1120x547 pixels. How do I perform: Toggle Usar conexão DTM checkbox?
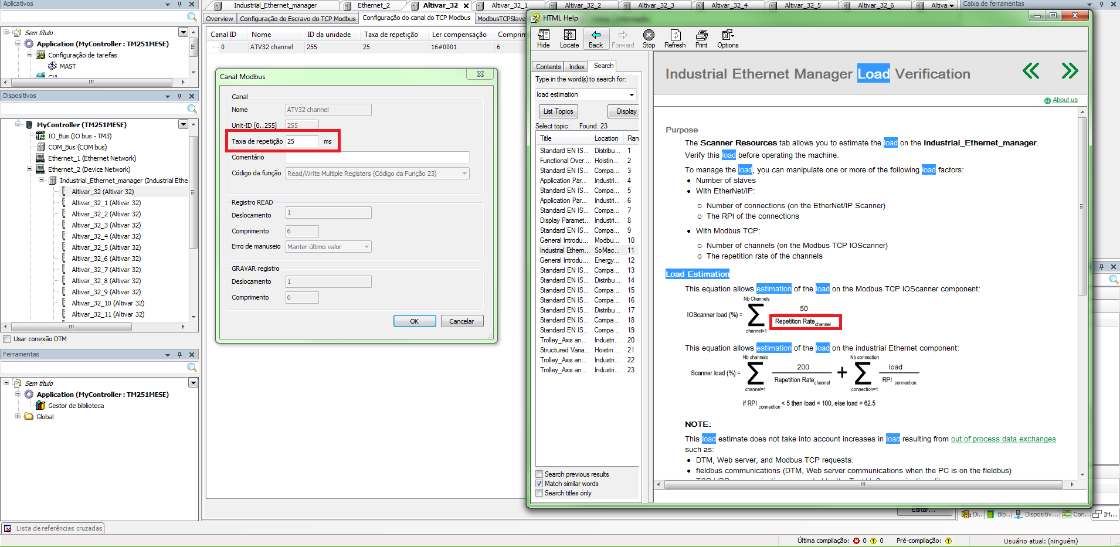tap(7, 339)
